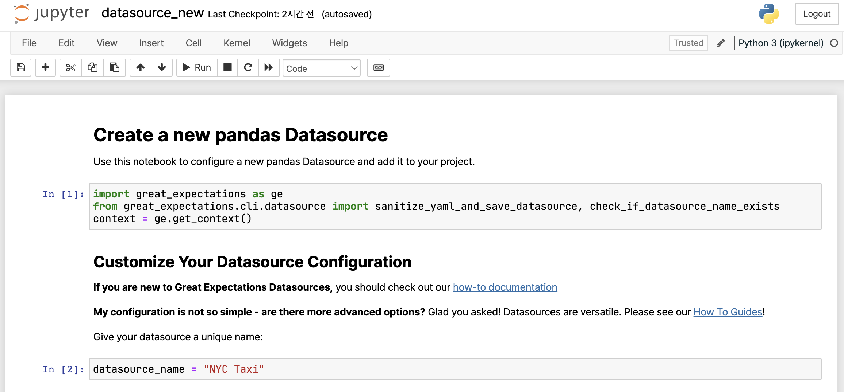The image size is (844, 392).
Task: Rename notebook by clicking datasource_new title
Action: point(153,13)
